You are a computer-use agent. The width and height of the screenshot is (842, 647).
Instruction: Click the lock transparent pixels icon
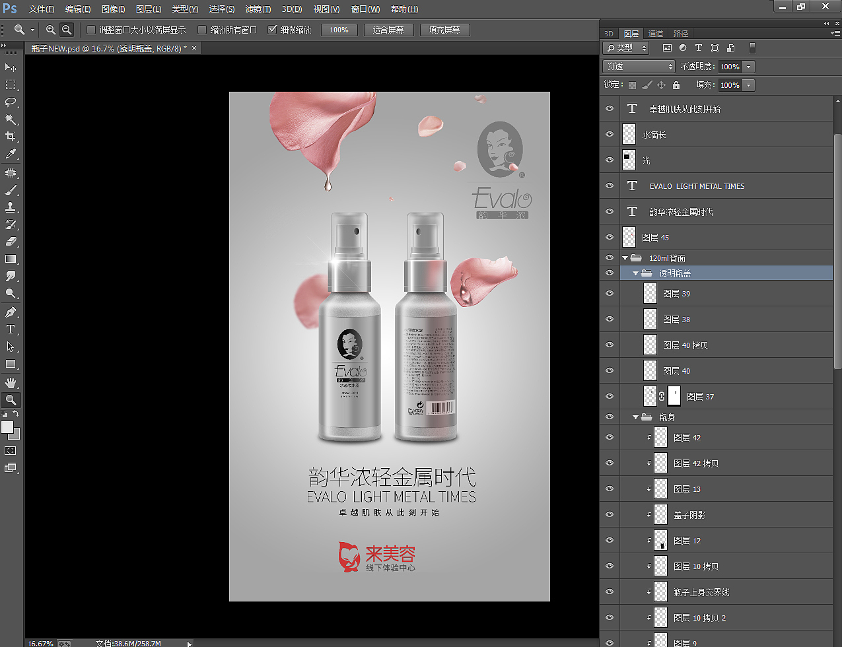[x=632, y=85]
